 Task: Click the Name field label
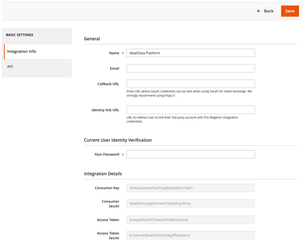click(x=114, y=53)
